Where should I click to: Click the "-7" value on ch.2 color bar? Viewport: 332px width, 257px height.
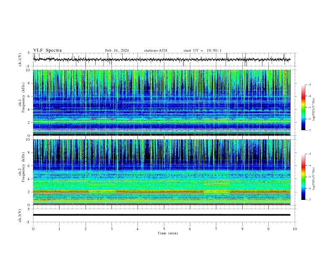tap(309, 199)
